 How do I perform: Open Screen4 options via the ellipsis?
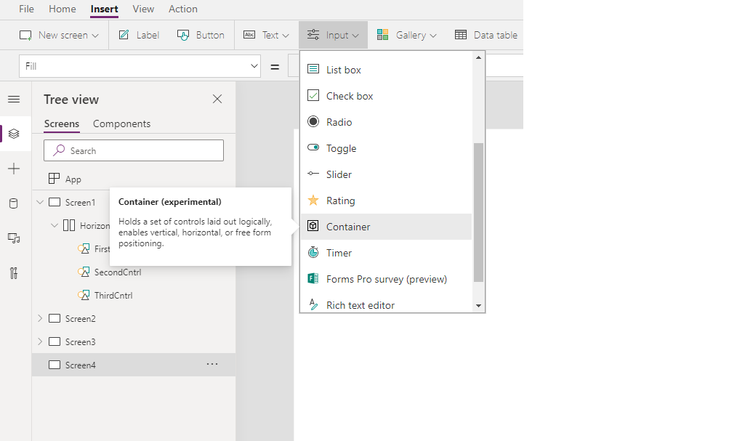(212, 364)
